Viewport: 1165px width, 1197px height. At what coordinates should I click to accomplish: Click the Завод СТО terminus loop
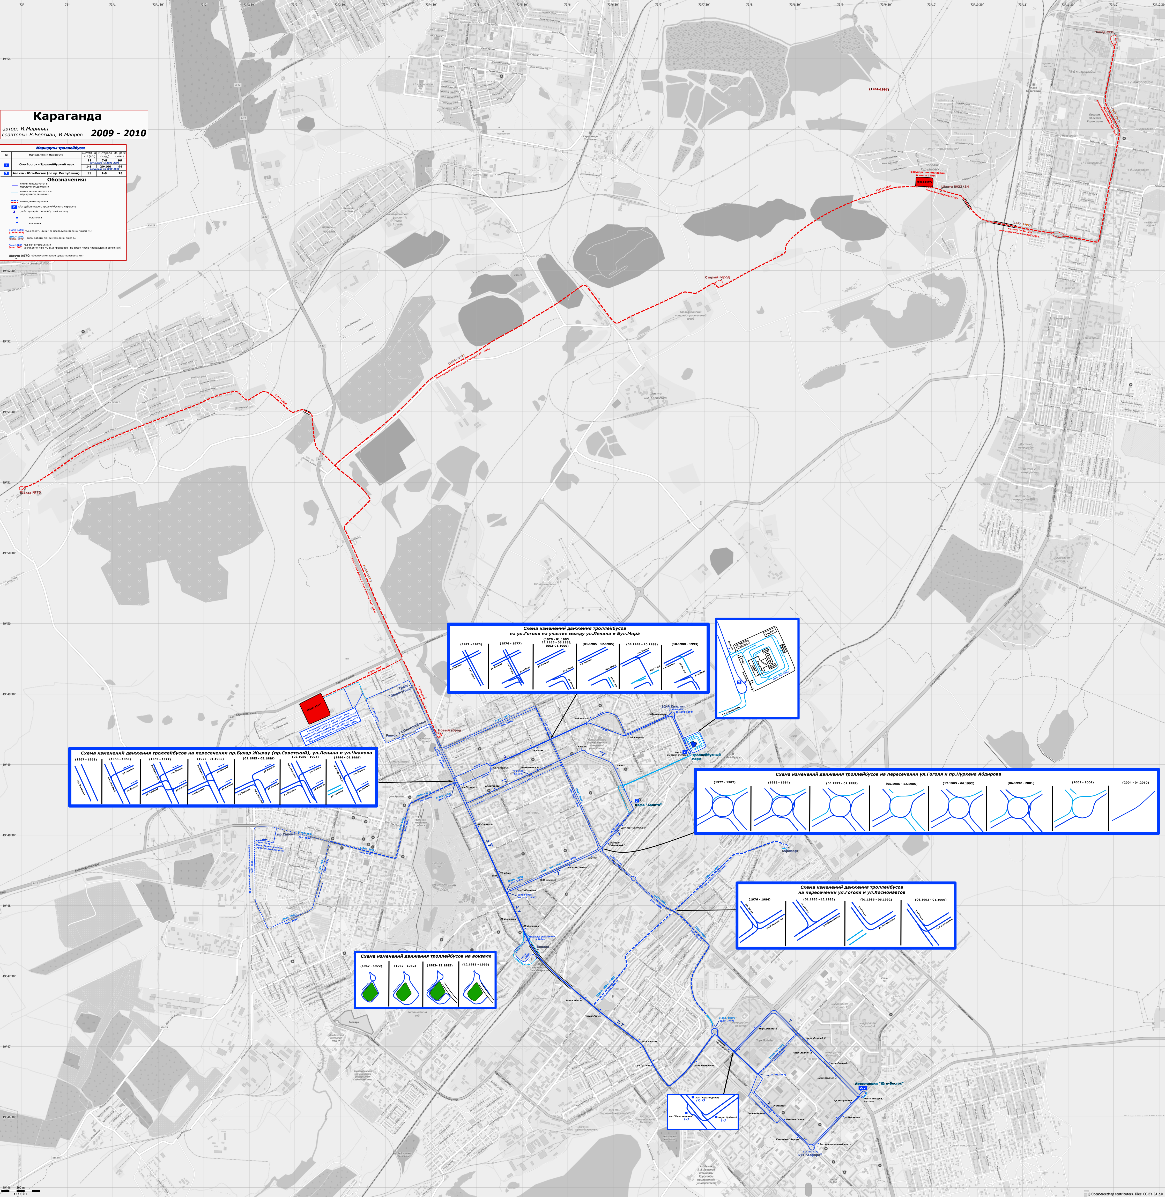point(1114,40)
